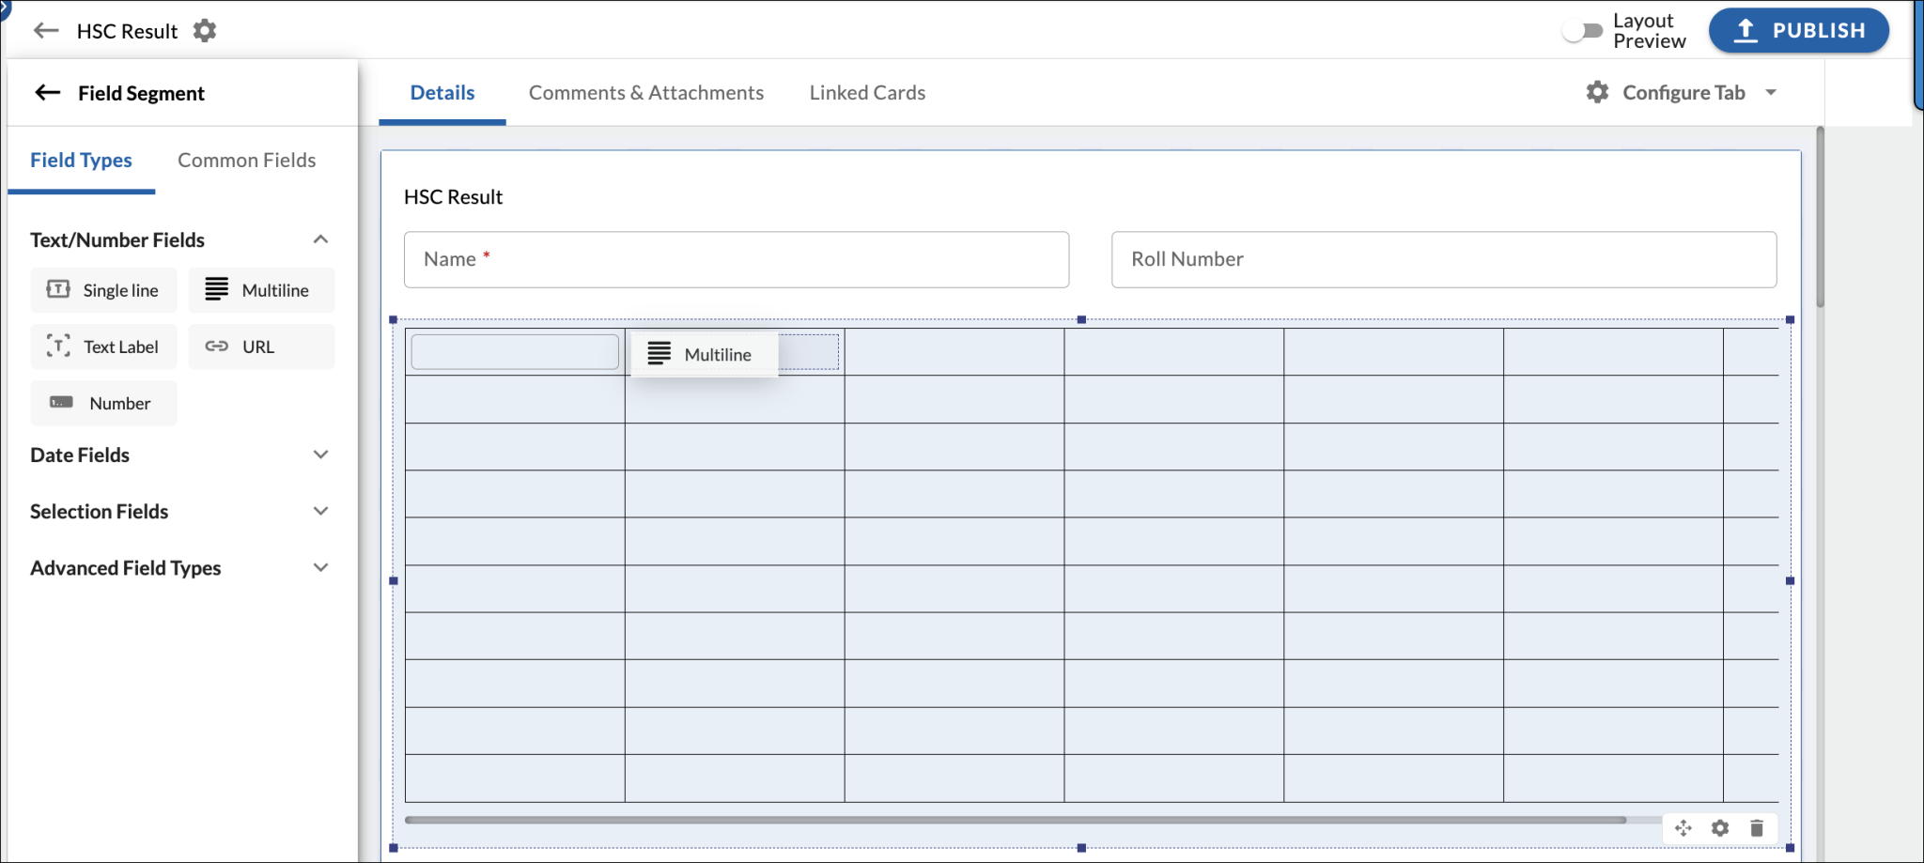Open table settings gear icon
Viewport: 1924px width, 863px height.
(1720, 828)
